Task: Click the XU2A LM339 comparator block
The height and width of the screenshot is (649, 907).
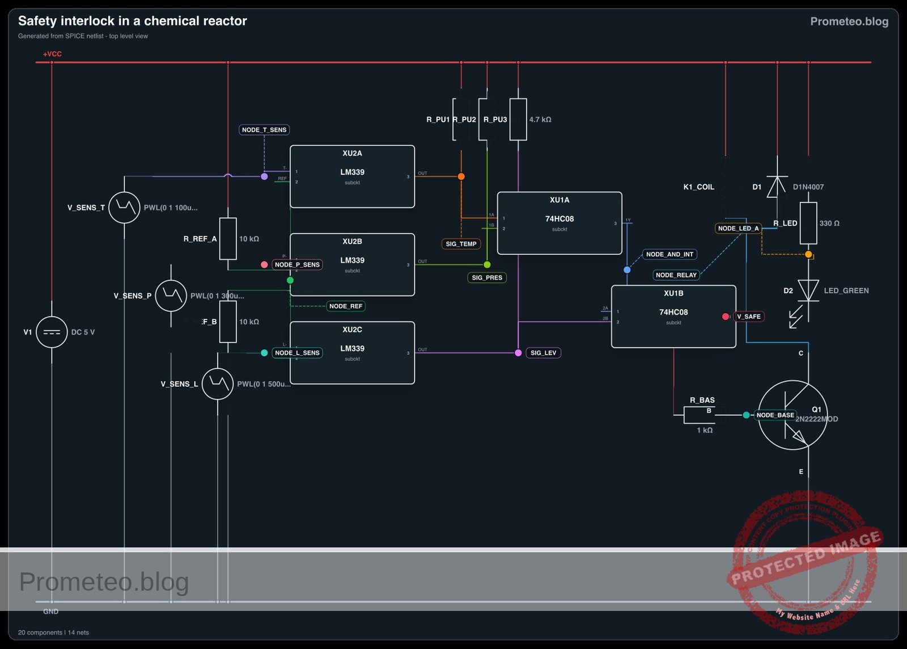Action: click(352, 176)
